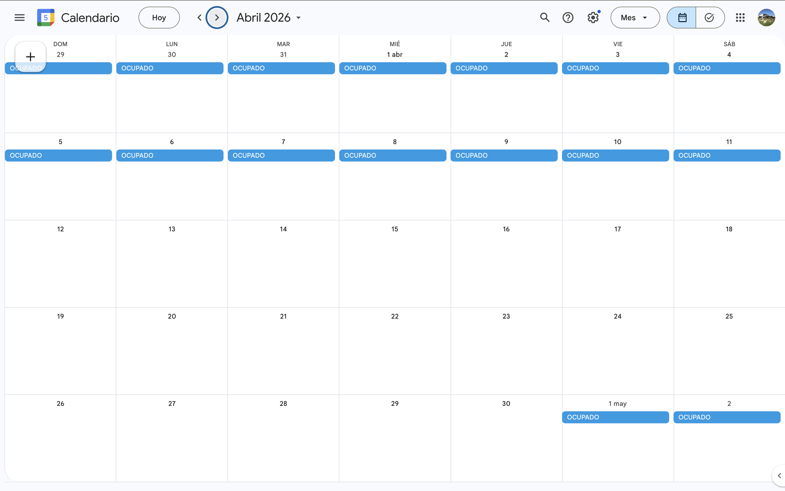785x491 pixels.
Task: Switch to the Tasks view toggle
Action: click(x=709, y=18)
